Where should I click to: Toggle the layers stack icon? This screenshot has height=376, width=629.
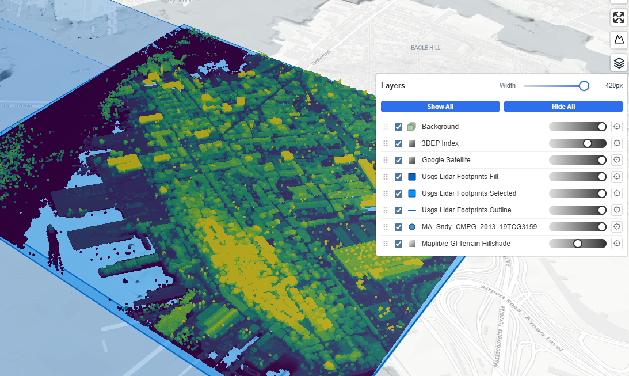619,63
